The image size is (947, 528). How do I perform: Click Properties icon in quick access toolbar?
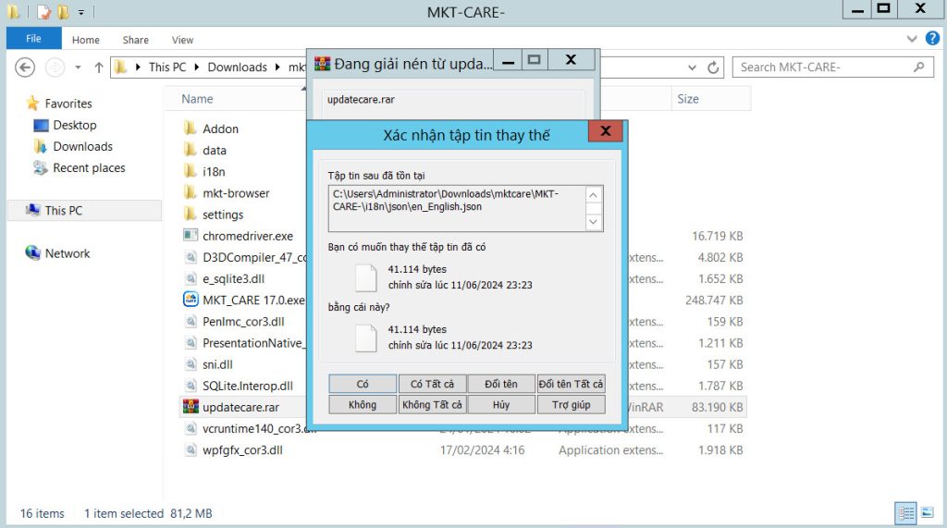(44, 11)
